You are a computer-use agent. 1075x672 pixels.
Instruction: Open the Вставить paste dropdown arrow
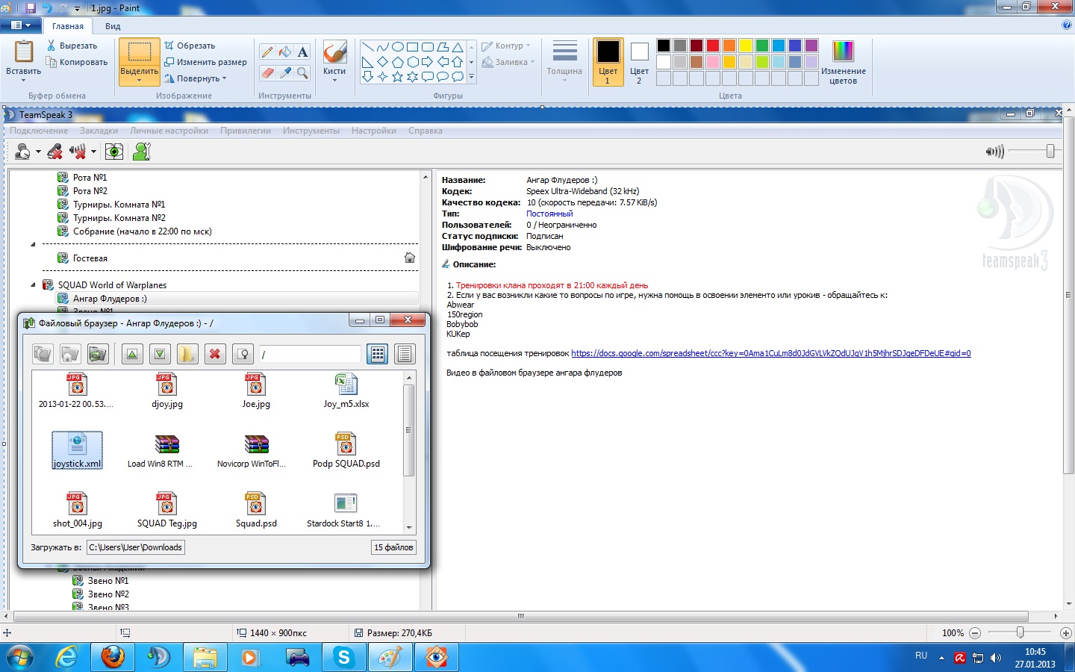pos(23,80)
